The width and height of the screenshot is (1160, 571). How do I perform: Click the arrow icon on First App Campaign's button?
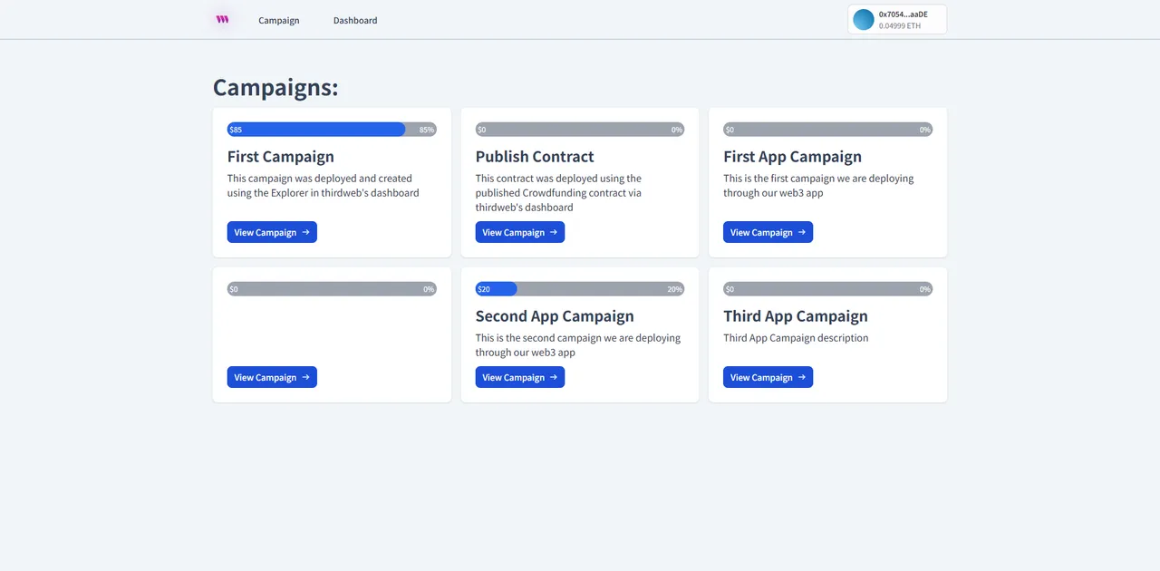click(801, 232)
